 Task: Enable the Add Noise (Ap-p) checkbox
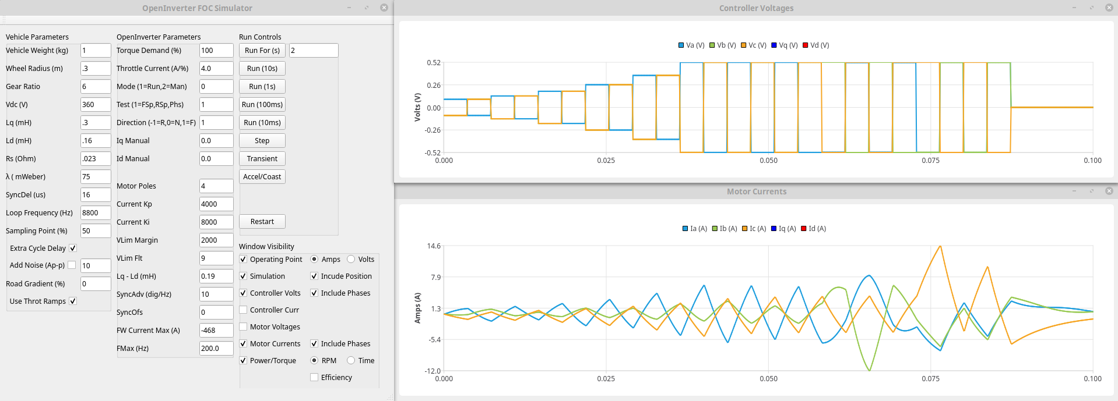[72, 265]
